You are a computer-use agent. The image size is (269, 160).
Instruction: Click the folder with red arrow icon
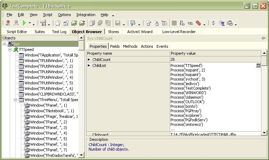82,23
